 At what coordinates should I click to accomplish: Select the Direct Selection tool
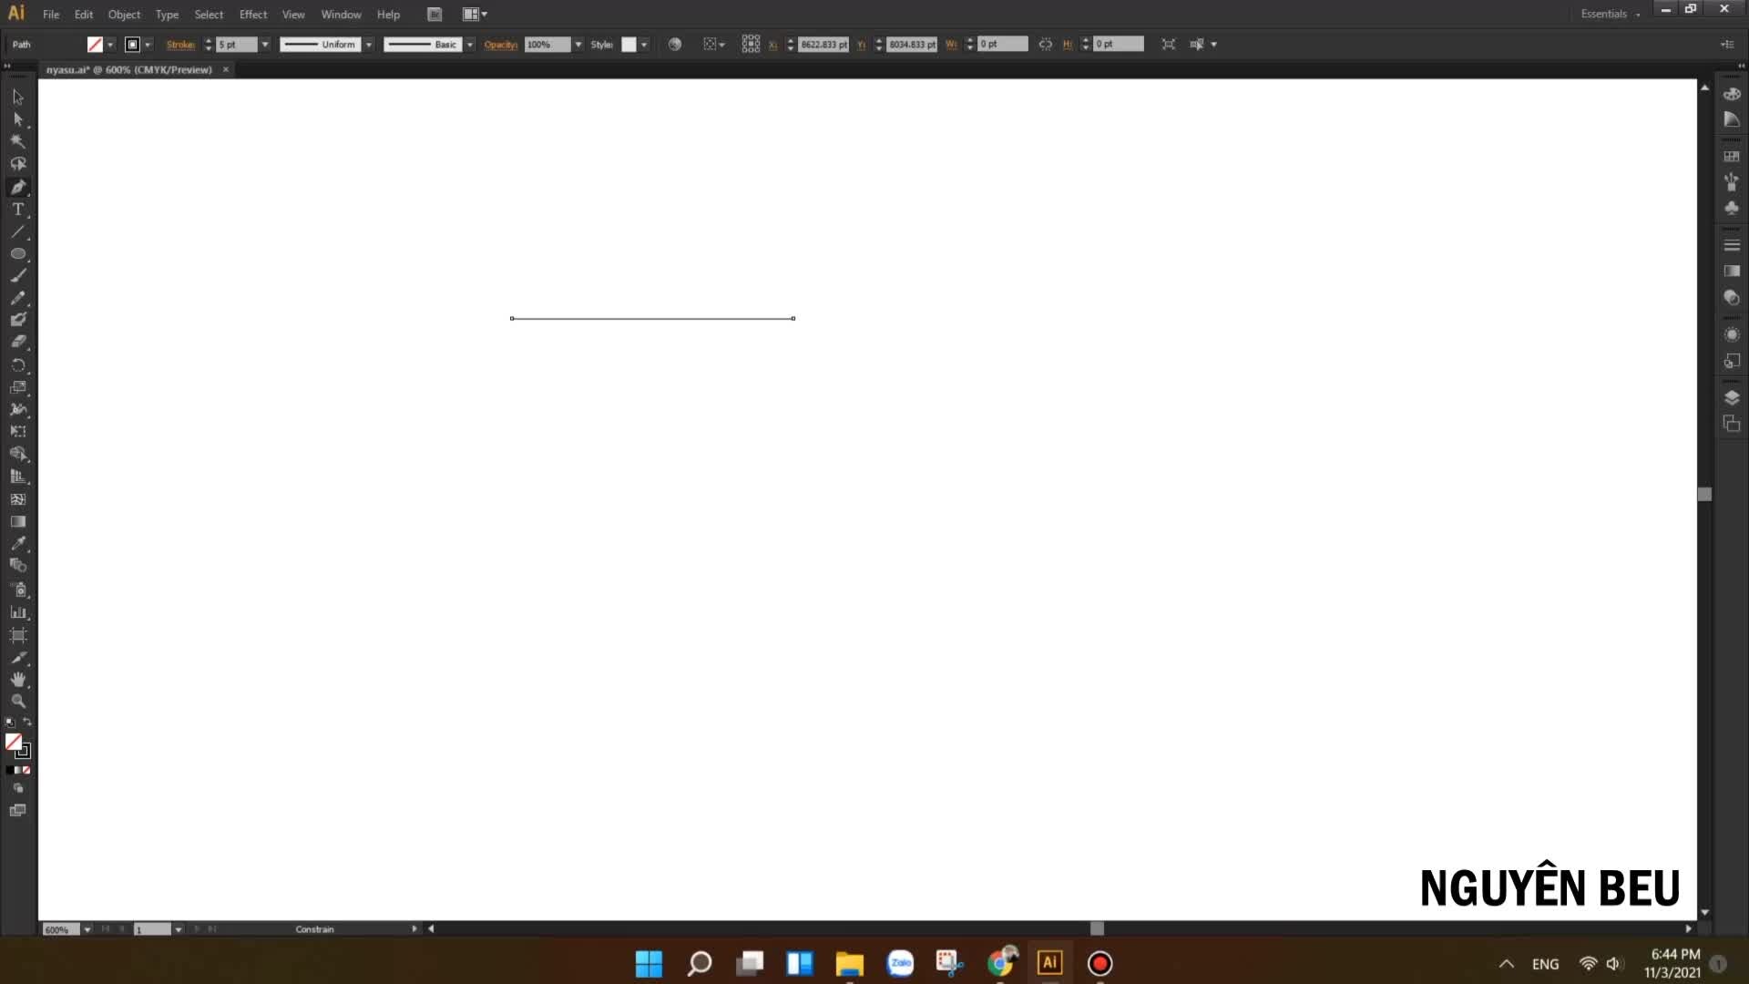(x=18, y=119)
